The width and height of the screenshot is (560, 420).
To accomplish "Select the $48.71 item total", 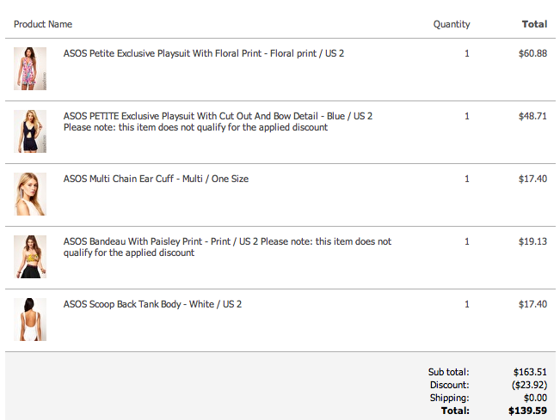I will click(x=532, y=116).
